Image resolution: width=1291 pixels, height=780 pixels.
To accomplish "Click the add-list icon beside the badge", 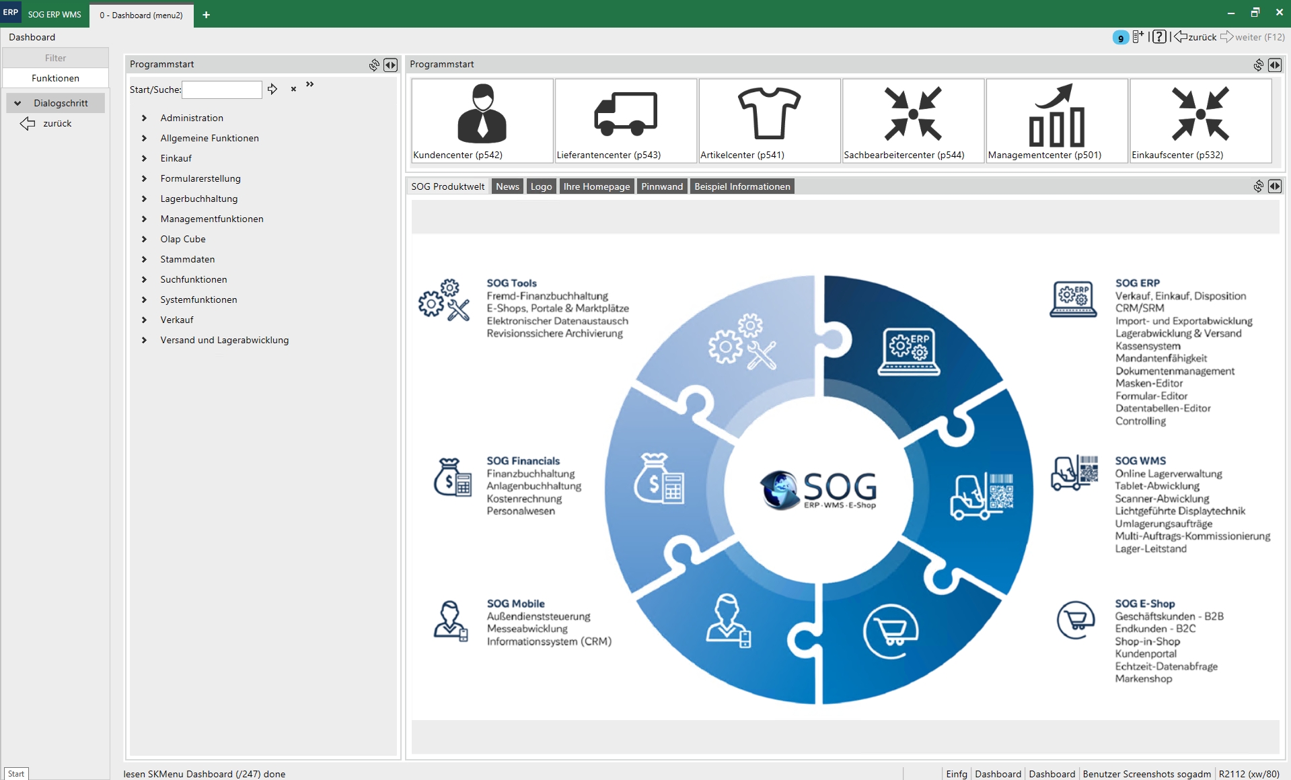I will (1138, 37).
